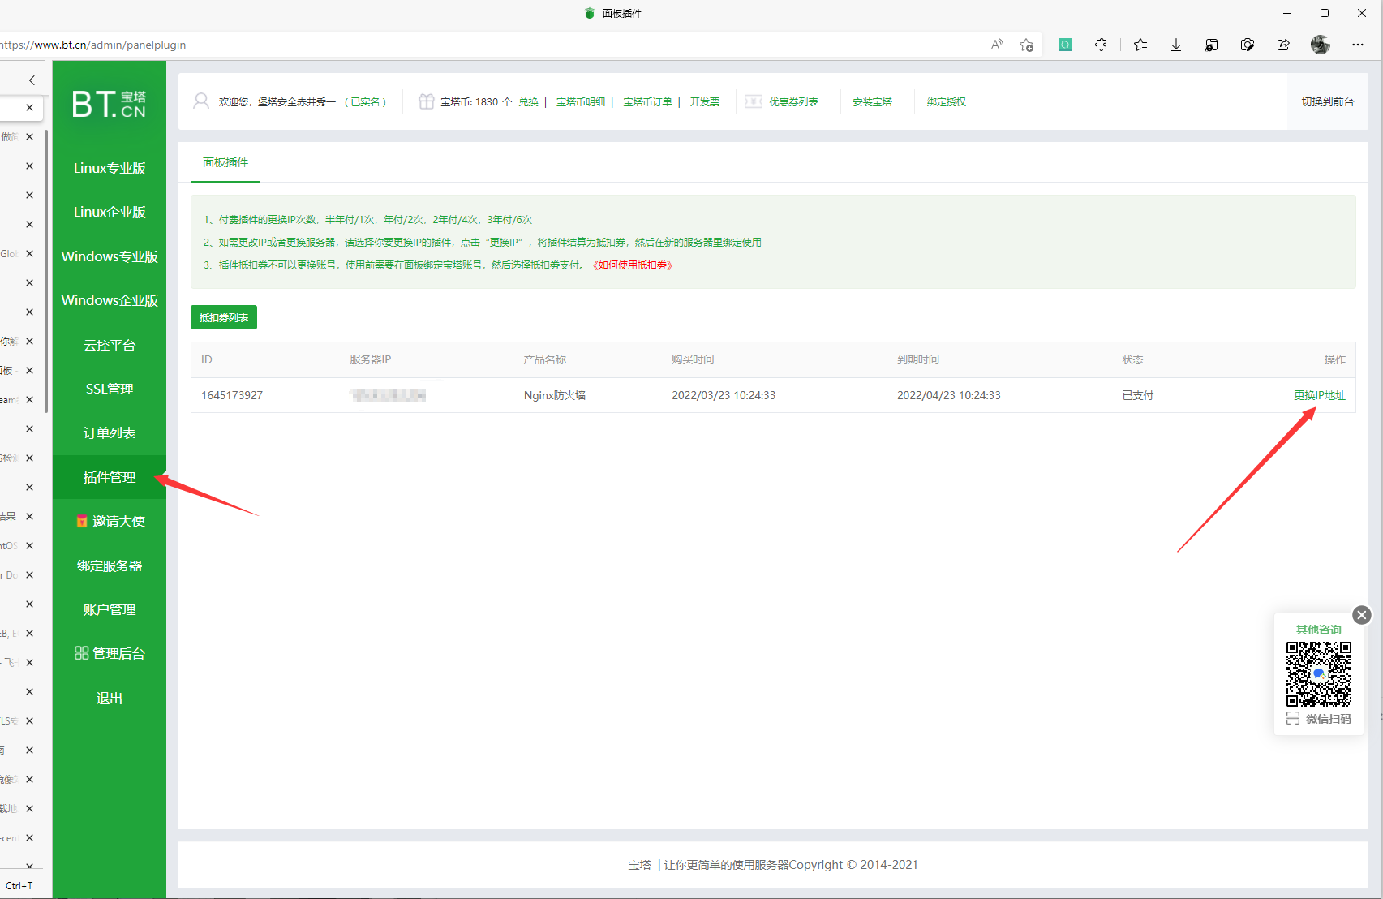This screenshot has height=899, width=1383.
Task: Close the vertical tab labeled cen
Action: click(x=30, y=837)
